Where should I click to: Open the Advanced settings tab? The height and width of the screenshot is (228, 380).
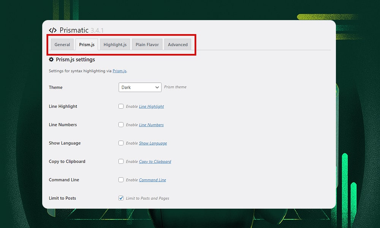177,44
